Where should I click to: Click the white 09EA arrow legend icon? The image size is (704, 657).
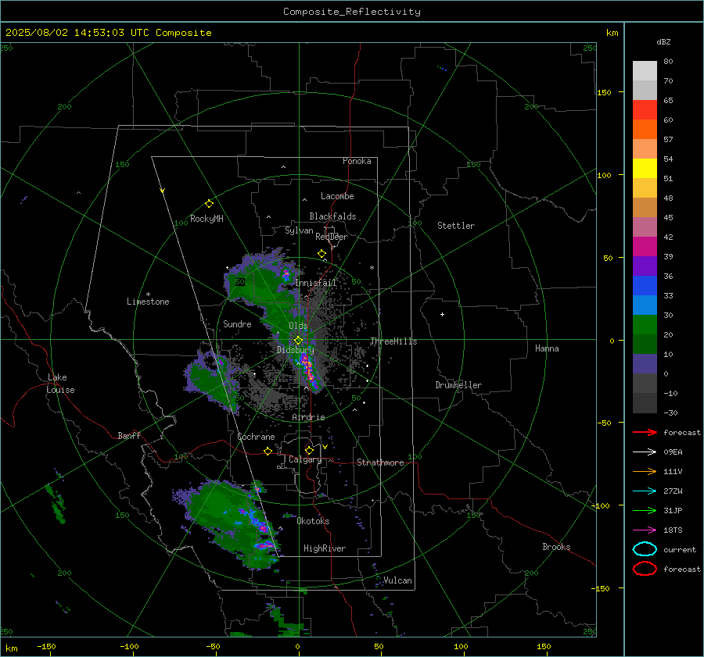click(645, 452)
